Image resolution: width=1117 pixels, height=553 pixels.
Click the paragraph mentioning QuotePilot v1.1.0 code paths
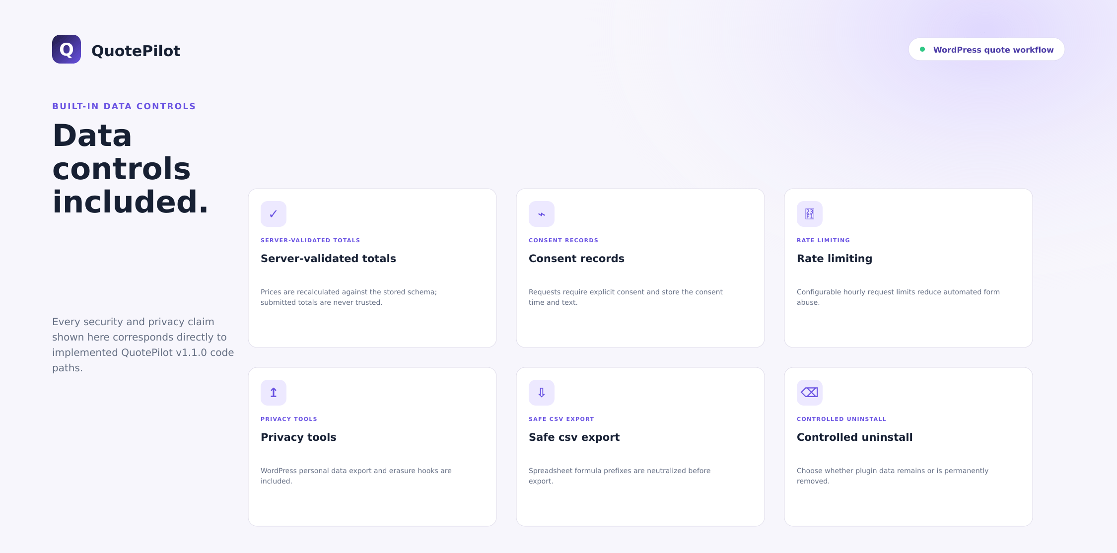click(x=143, y=345)
